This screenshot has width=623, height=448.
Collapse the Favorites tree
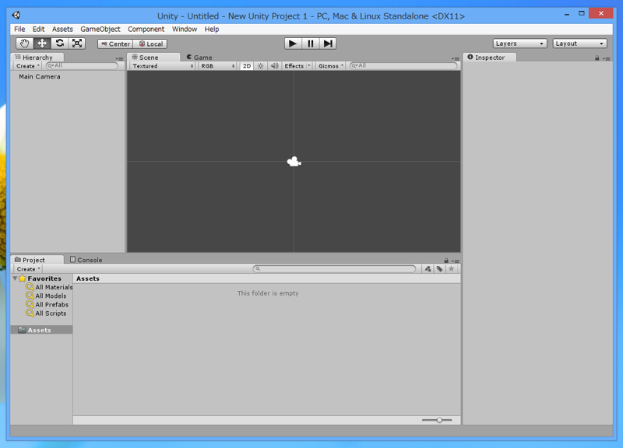pyautogui.click(x=15, y=278)
